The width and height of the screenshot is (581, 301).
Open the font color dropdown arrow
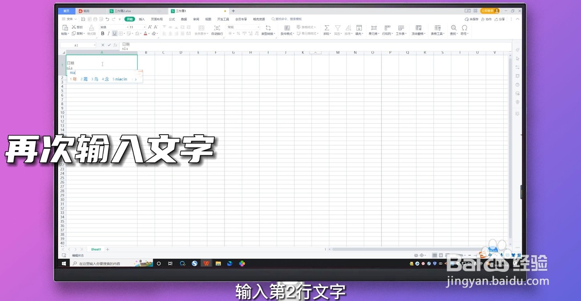coord(149,34)
